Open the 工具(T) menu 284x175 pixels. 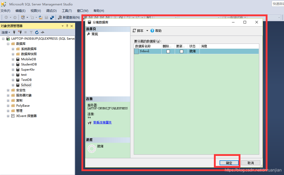tap(67, 11)
